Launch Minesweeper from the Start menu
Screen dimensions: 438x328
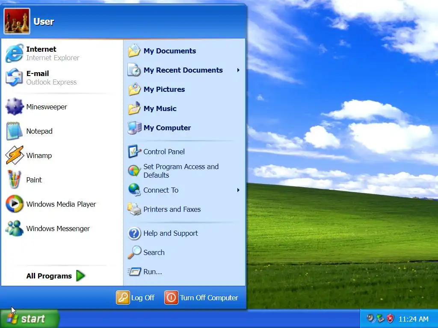click(62, 106)
